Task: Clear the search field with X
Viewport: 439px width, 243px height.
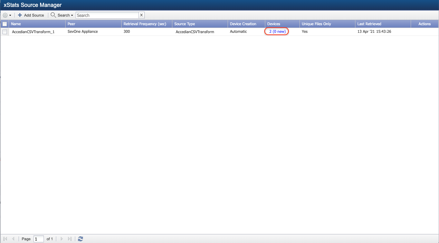Action: click(142, 15)
